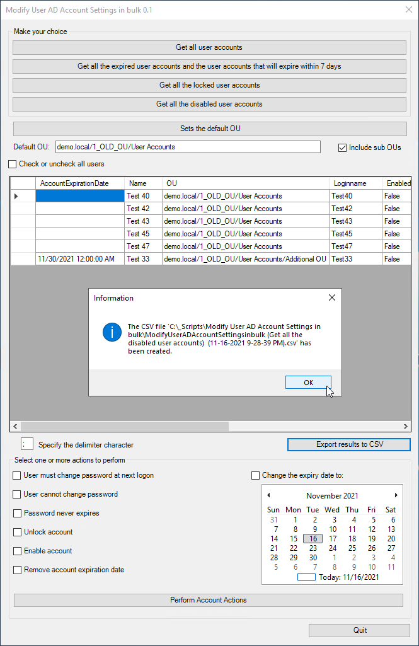
Task: Click the November 2021 calendar title
Action: (x=332, y=496)
